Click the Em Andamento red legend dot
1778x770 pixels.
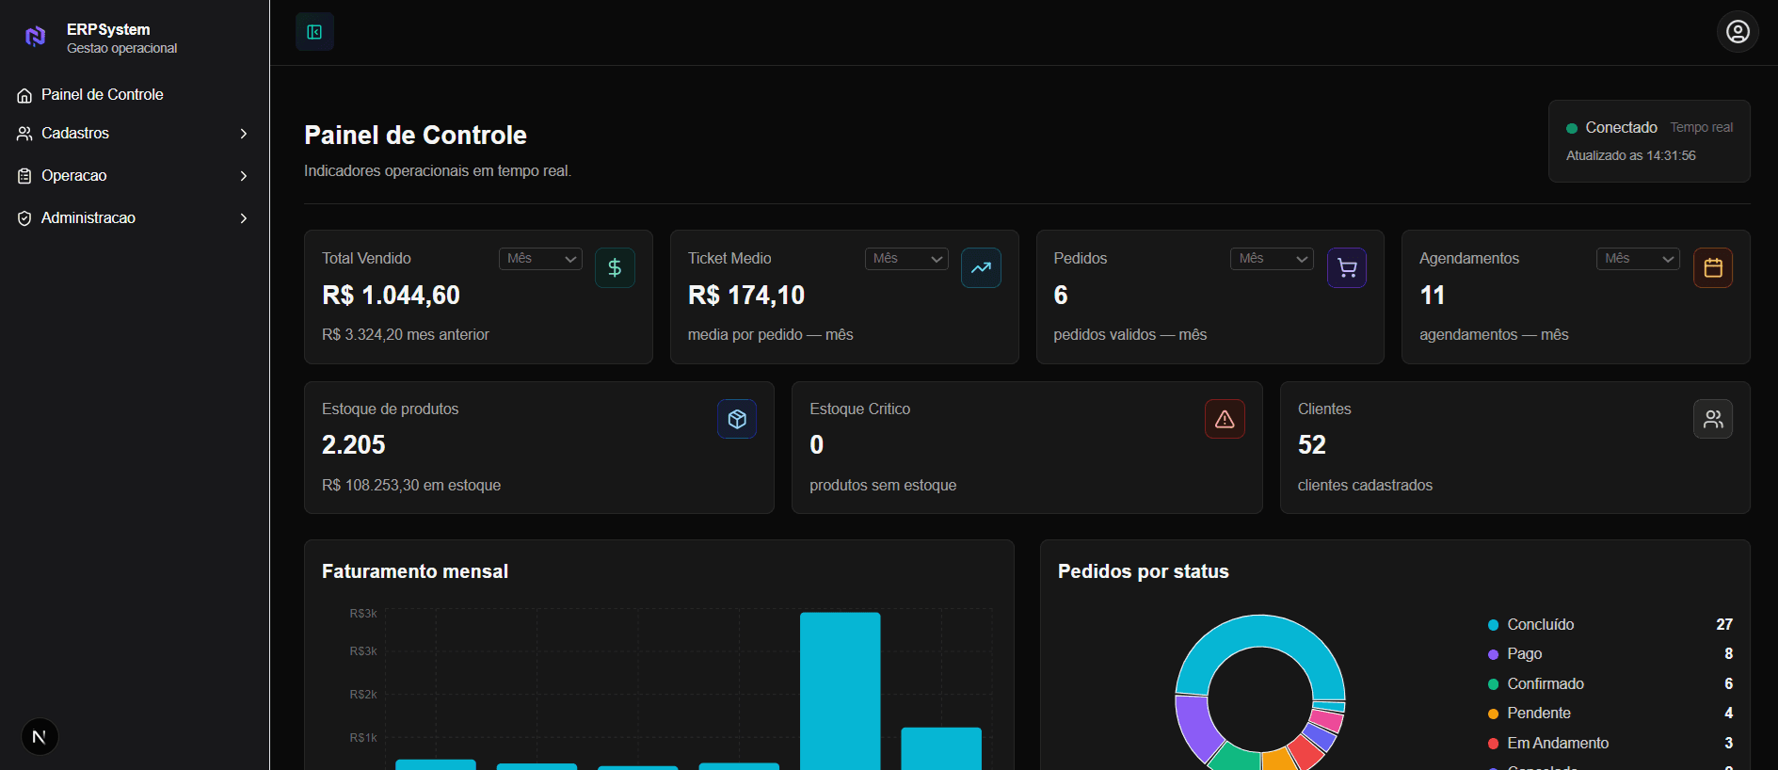[1493, 744]
